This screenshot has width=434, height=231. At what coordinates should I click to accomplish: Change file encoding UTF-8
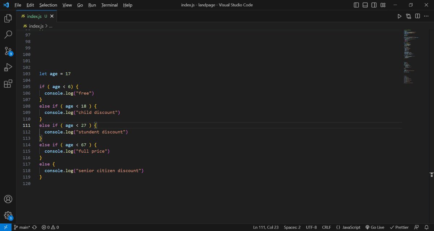click(x=311, y=227)
